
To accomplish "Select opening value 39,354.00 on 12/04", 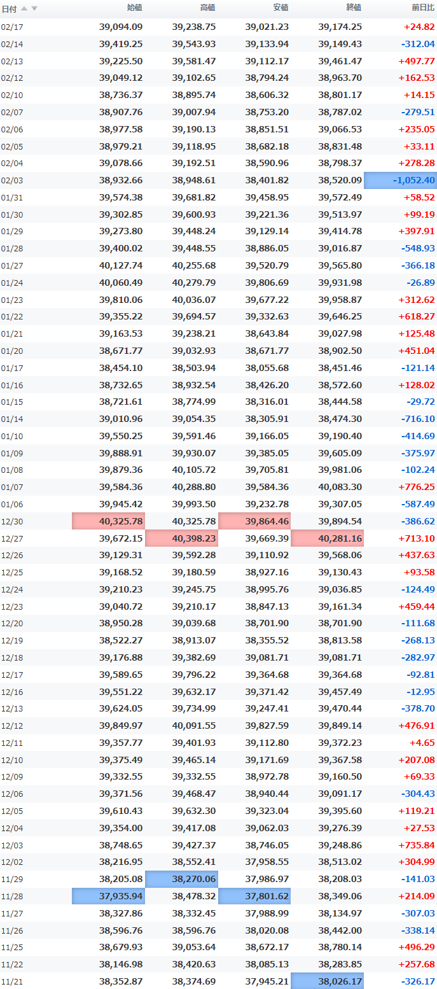I will (121, 828).
